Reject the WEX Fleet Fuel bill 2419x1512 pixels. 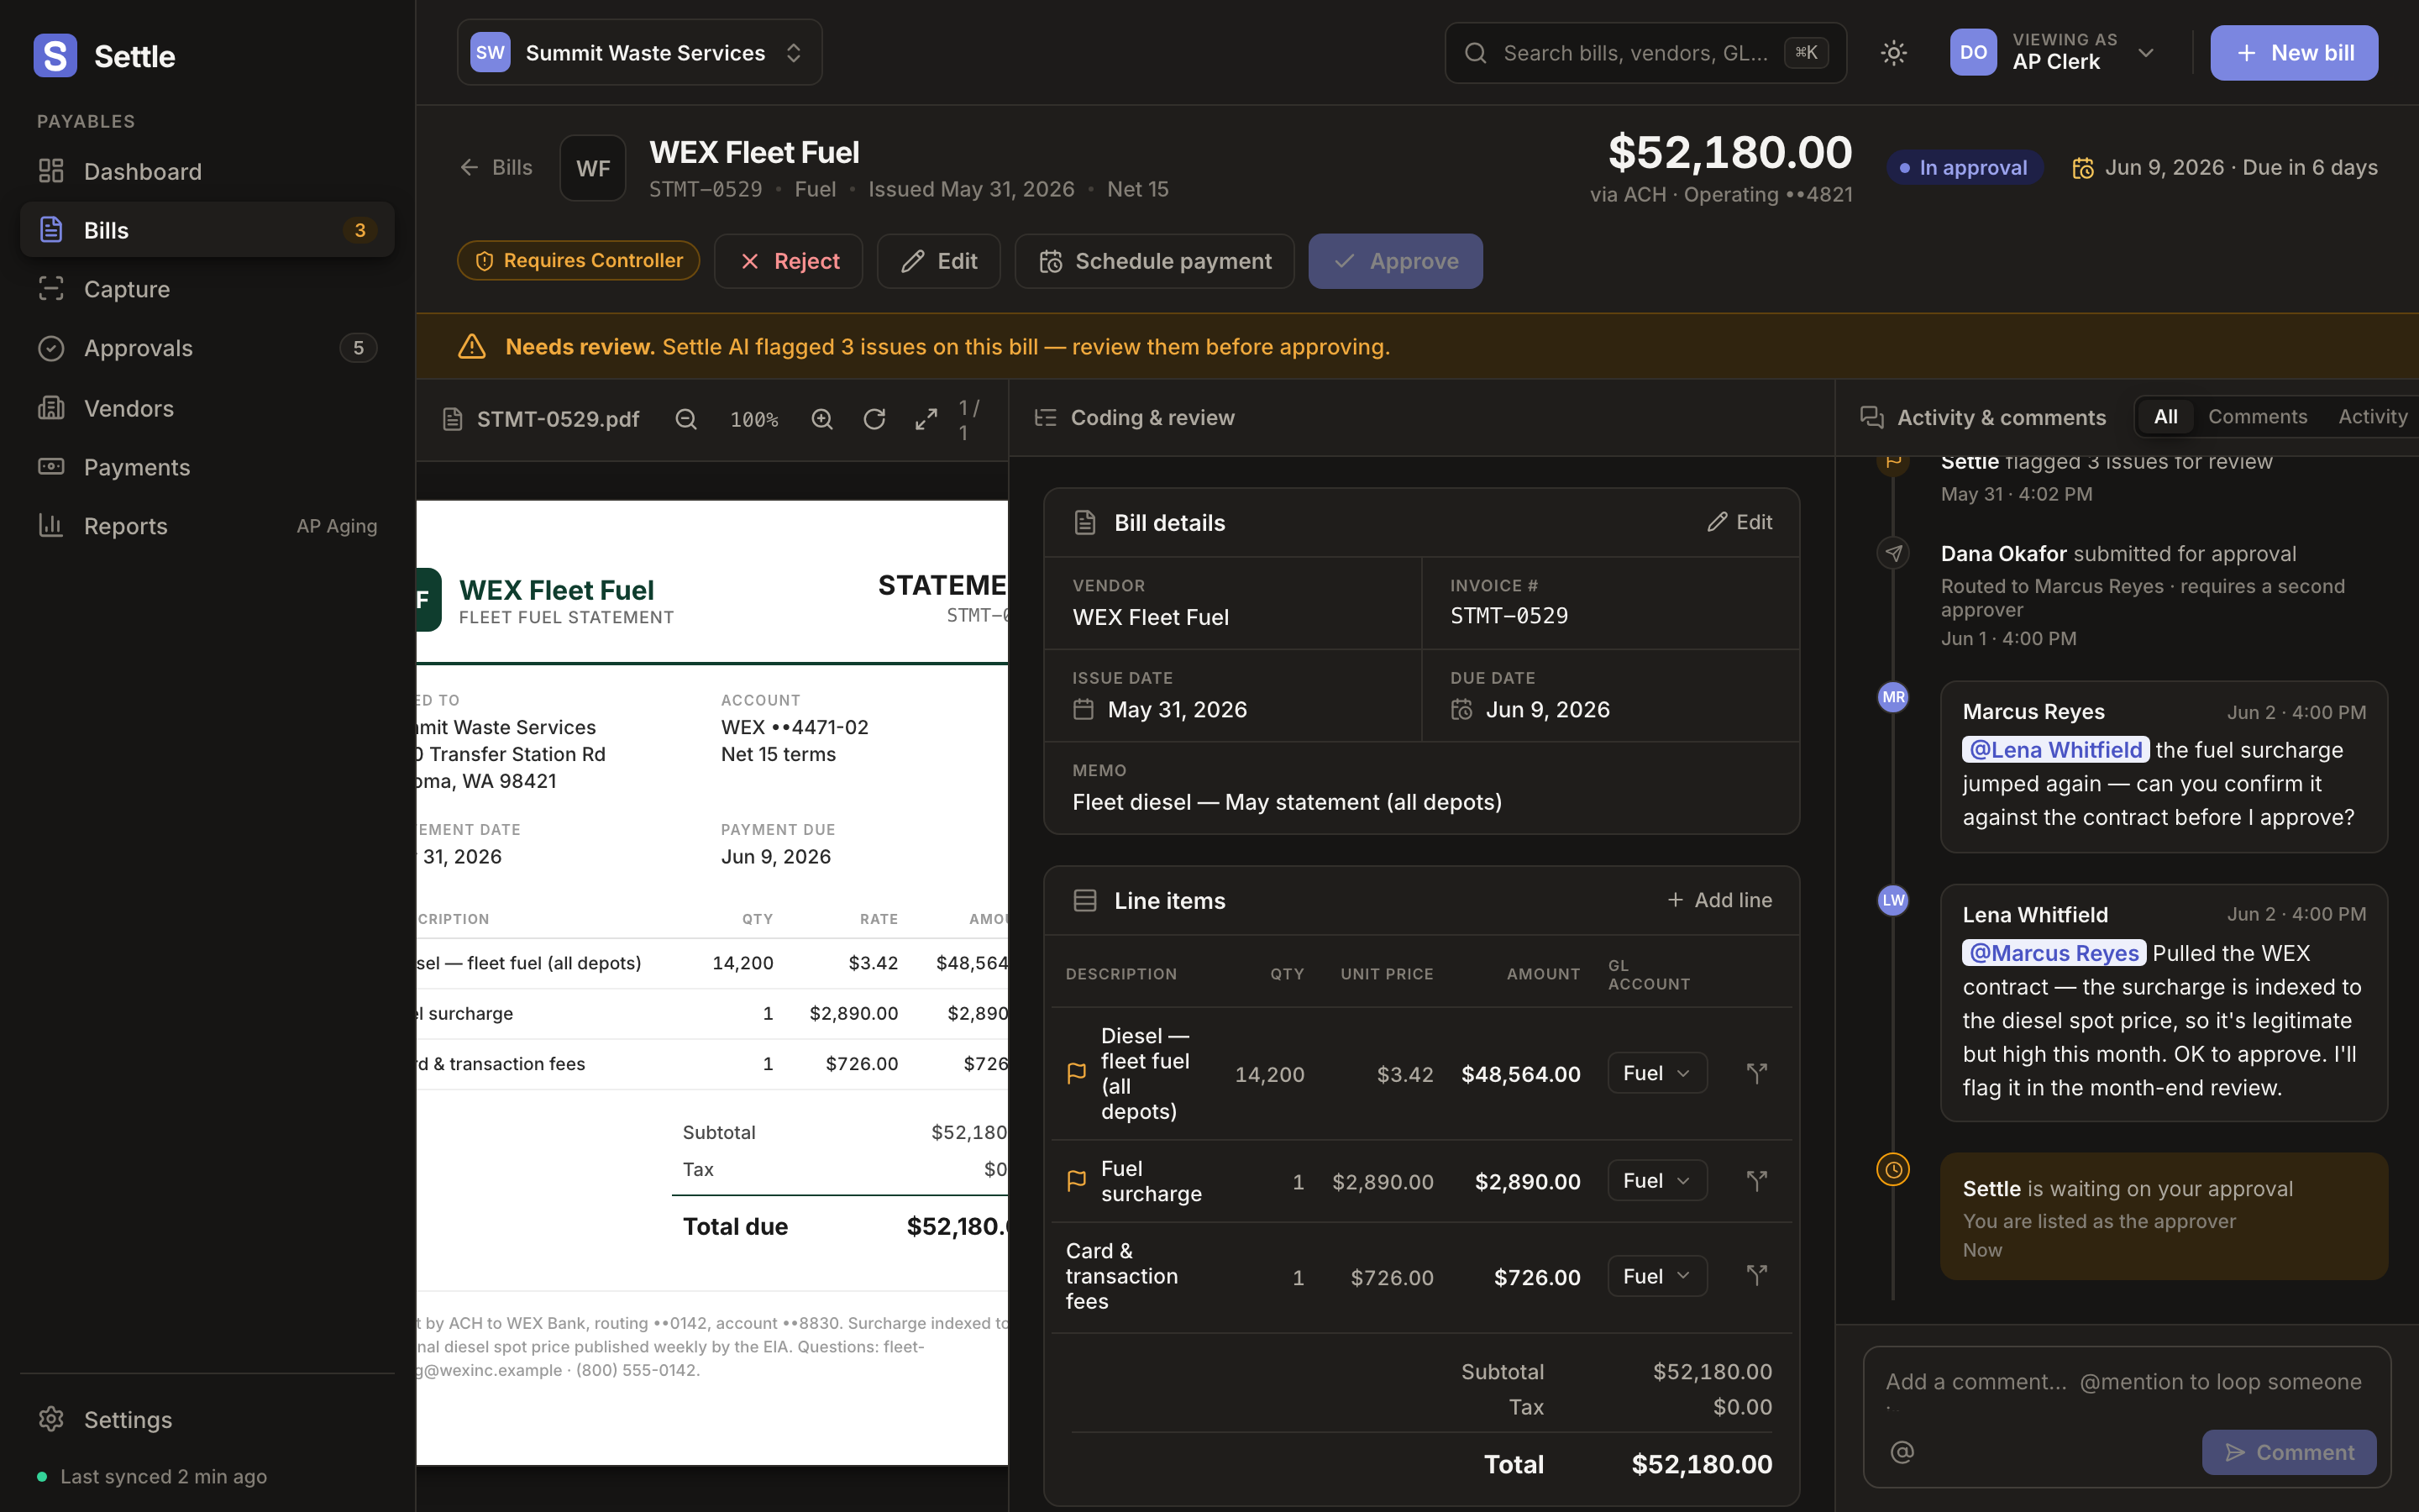[x=789, y=261]
